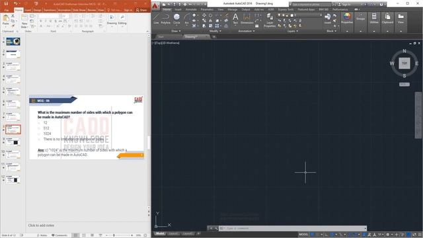Open the Transitions tab in PowerPoint
The height and width of the screenshot is (238, 423).
50,10
